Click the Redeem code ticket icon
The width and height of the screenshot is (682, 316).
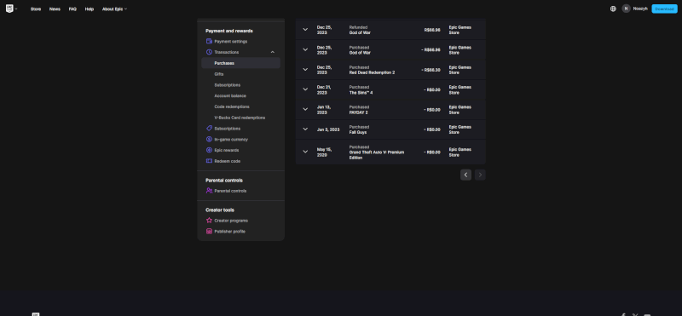click(x=209, y=161)
